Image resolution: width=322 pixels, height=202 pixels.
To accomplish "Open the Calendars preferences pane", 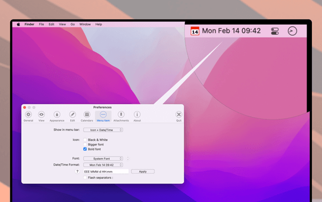I will (87, 116).
